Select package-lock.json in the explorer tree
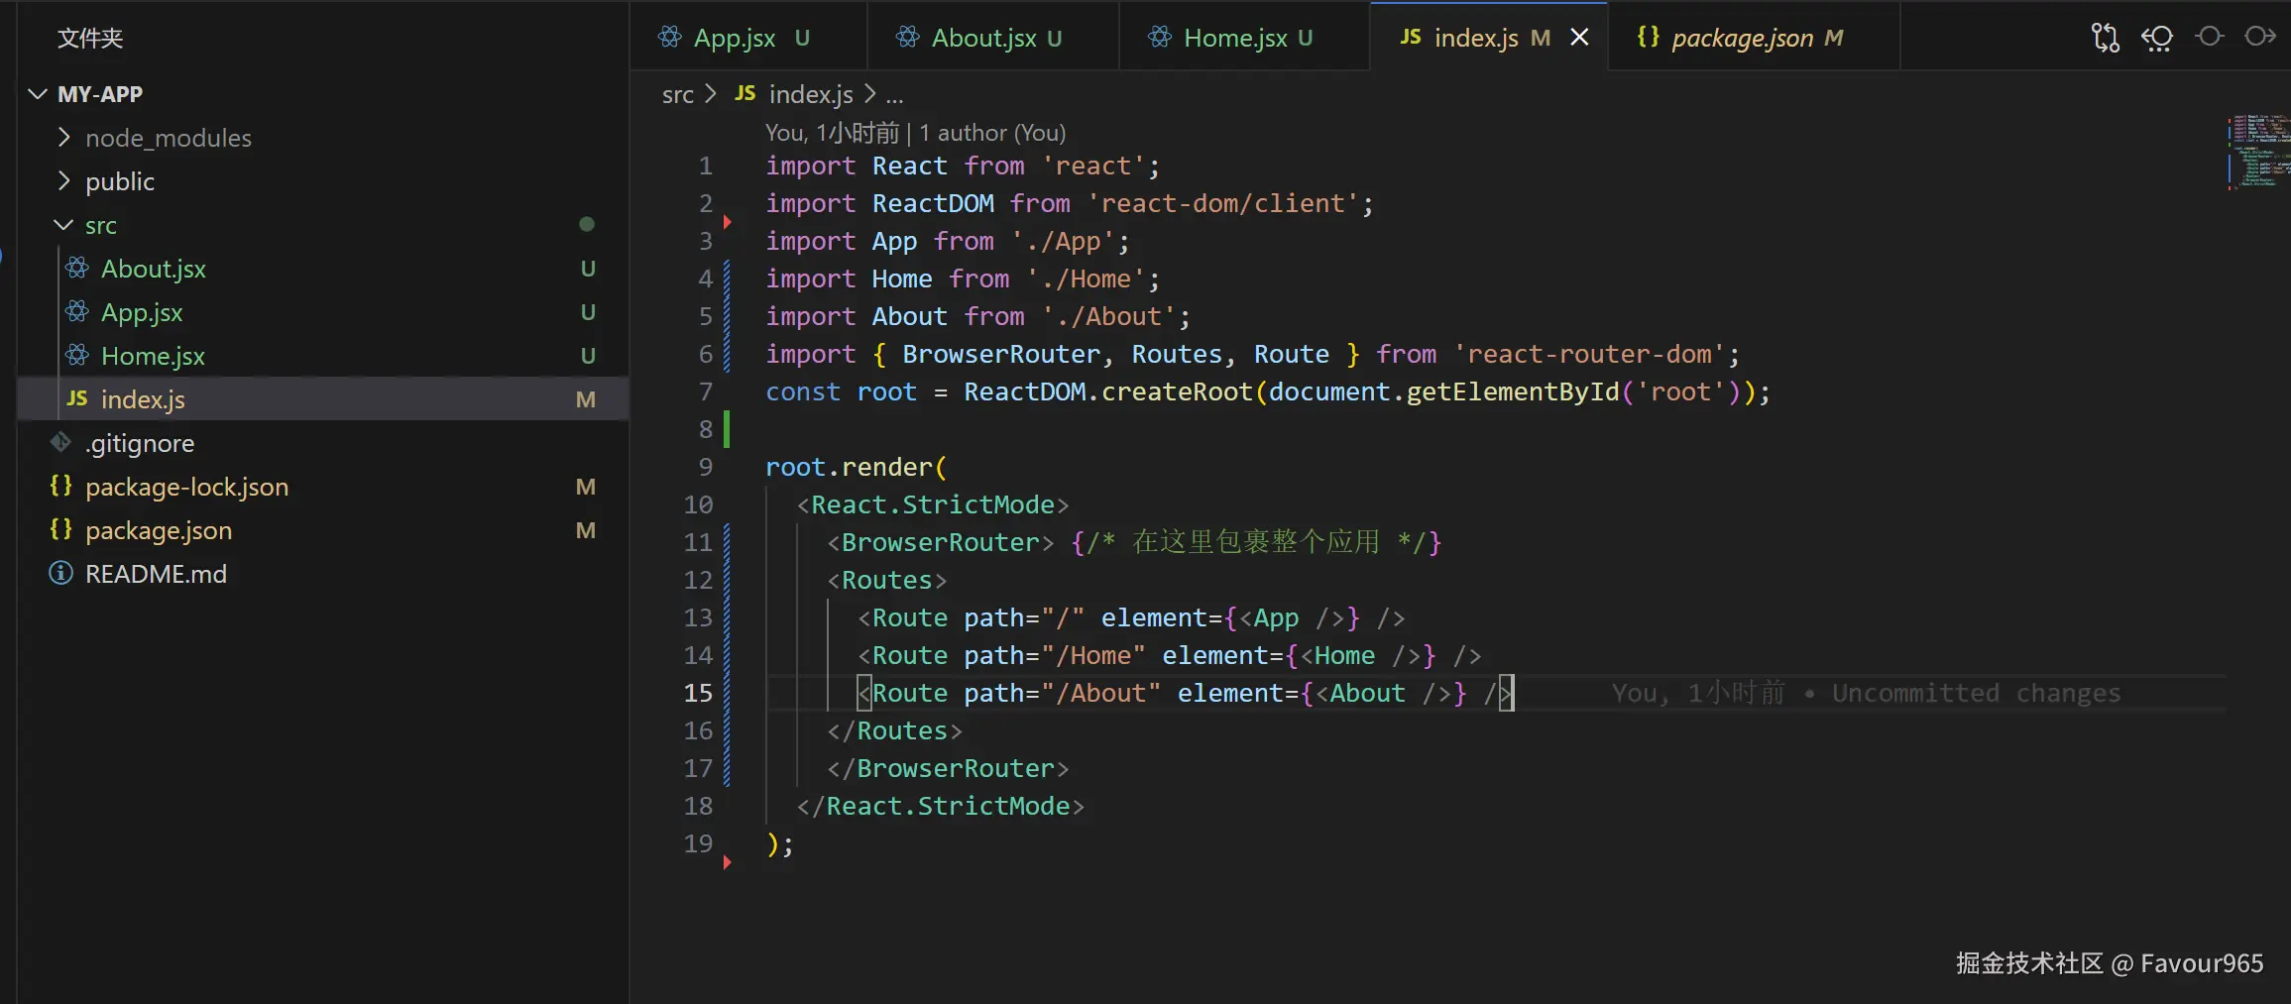The image size is (2291, 1004). pos(323,487)
